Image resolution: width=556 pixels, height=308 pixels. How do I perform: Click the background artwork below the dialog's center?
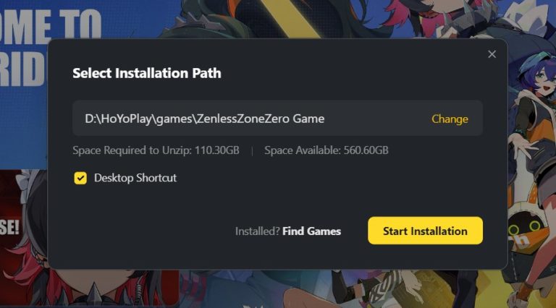coord(277,289)
